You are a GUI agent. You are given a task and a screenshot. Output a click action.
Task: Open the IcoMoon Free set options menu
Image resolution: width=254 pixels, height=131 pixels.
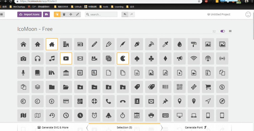230,31
